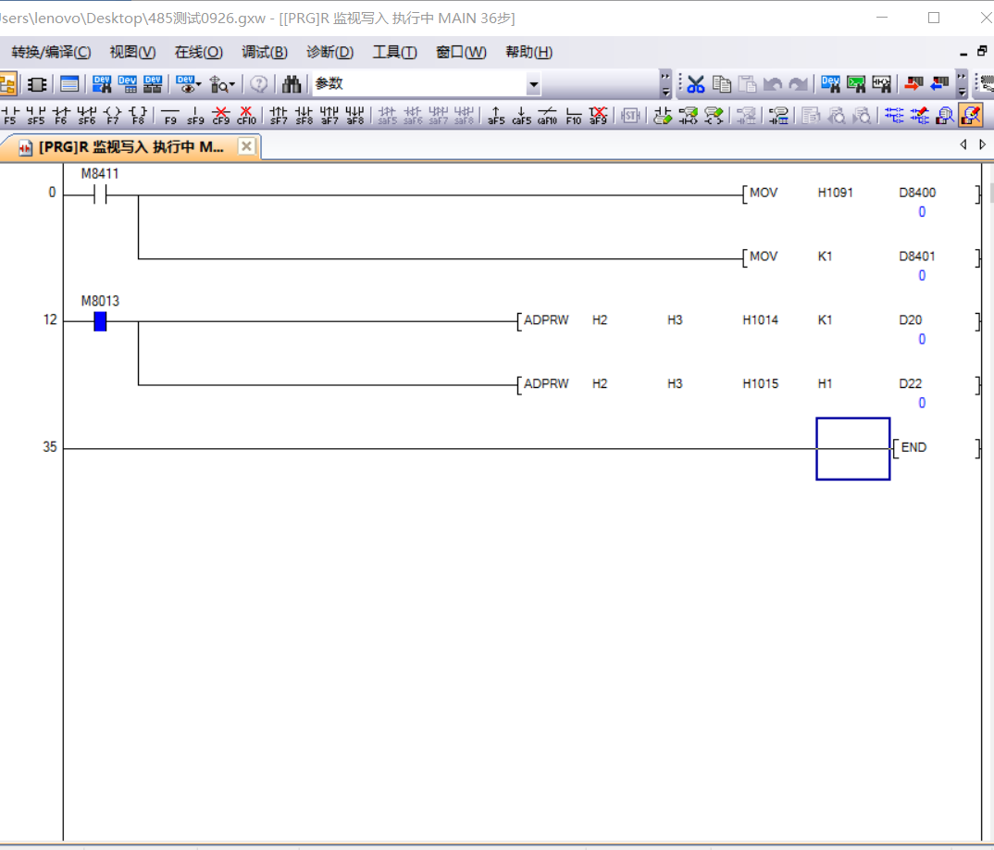Insert open contact with F5 icon
Viewport: 994px width, 850px height.
pos(10,115)
